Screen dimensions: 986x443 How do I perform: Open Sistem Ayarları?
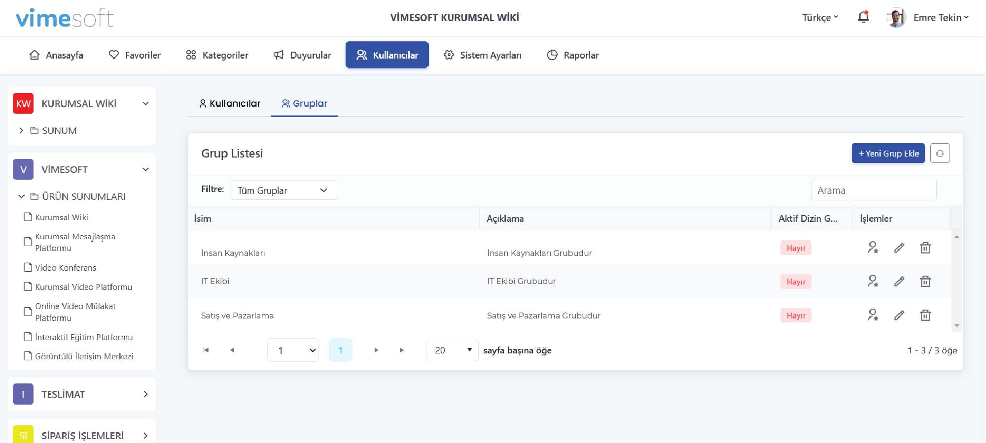[482, 55]
